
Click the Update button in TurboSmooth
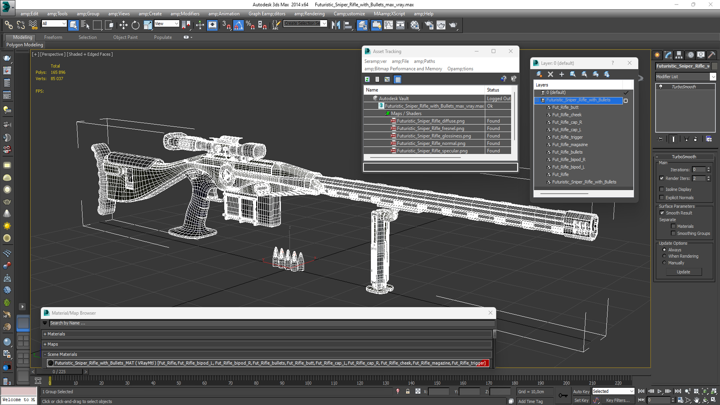point(683,272)
